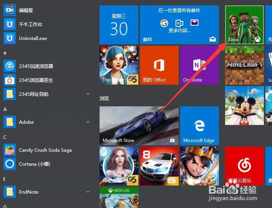The width and height of the screenshot is (272, 208).
Task: Open the 编辑星 app icon
Action: (x=10, y=10)
